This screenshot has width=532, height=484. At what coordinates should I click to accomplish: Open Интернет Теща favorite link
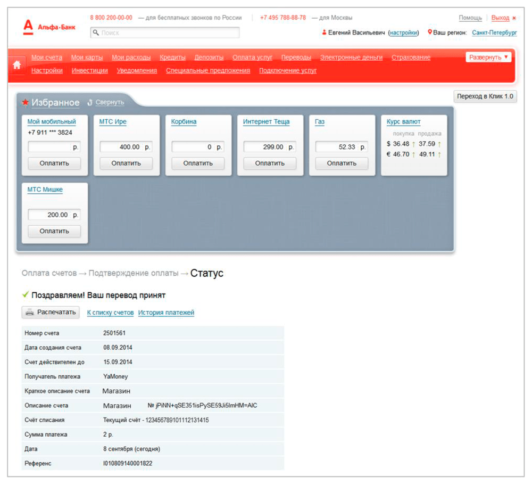pyautogui.click(x=267, y=121)
